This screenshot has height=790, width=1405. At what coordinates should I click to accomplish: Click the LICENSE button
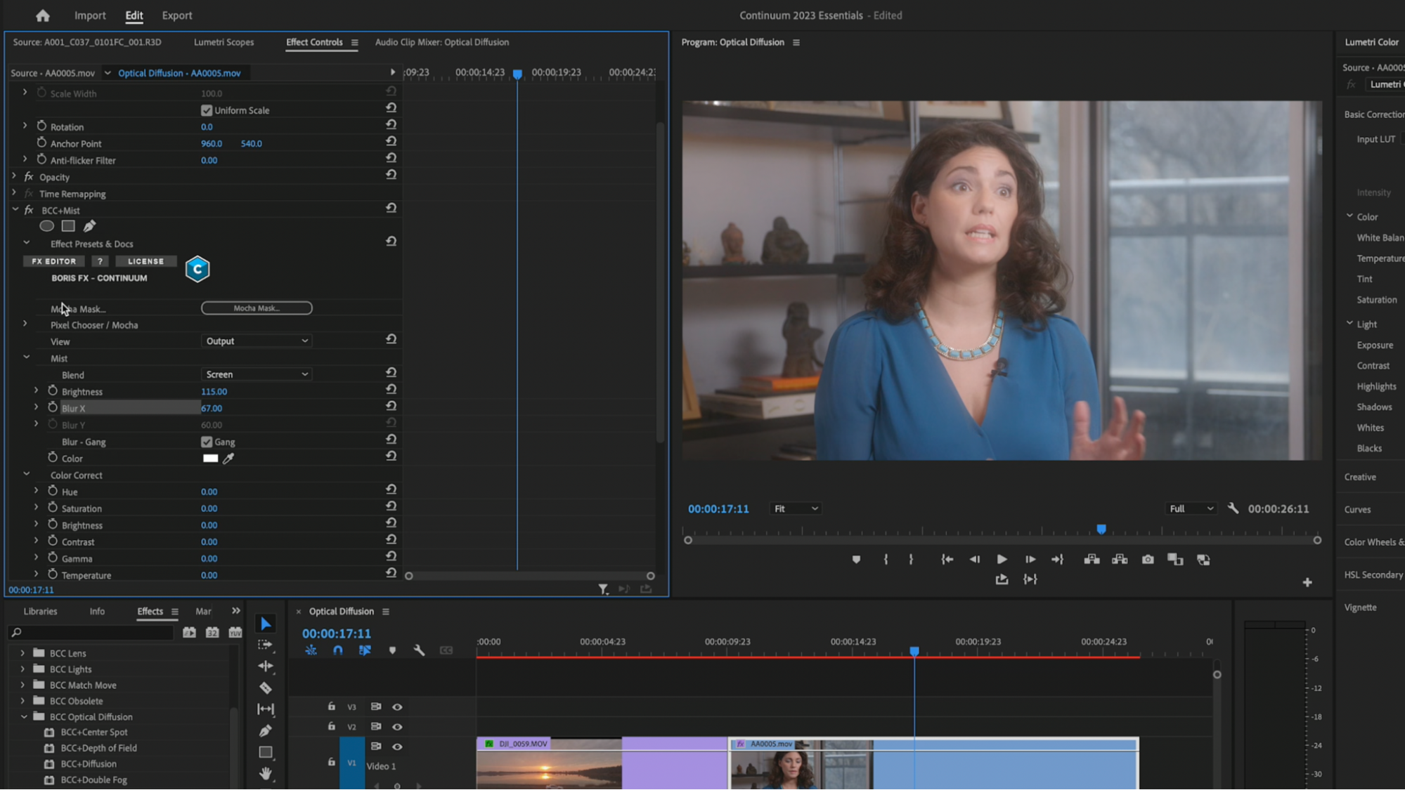pyautogui.click(x=145, y=261)
